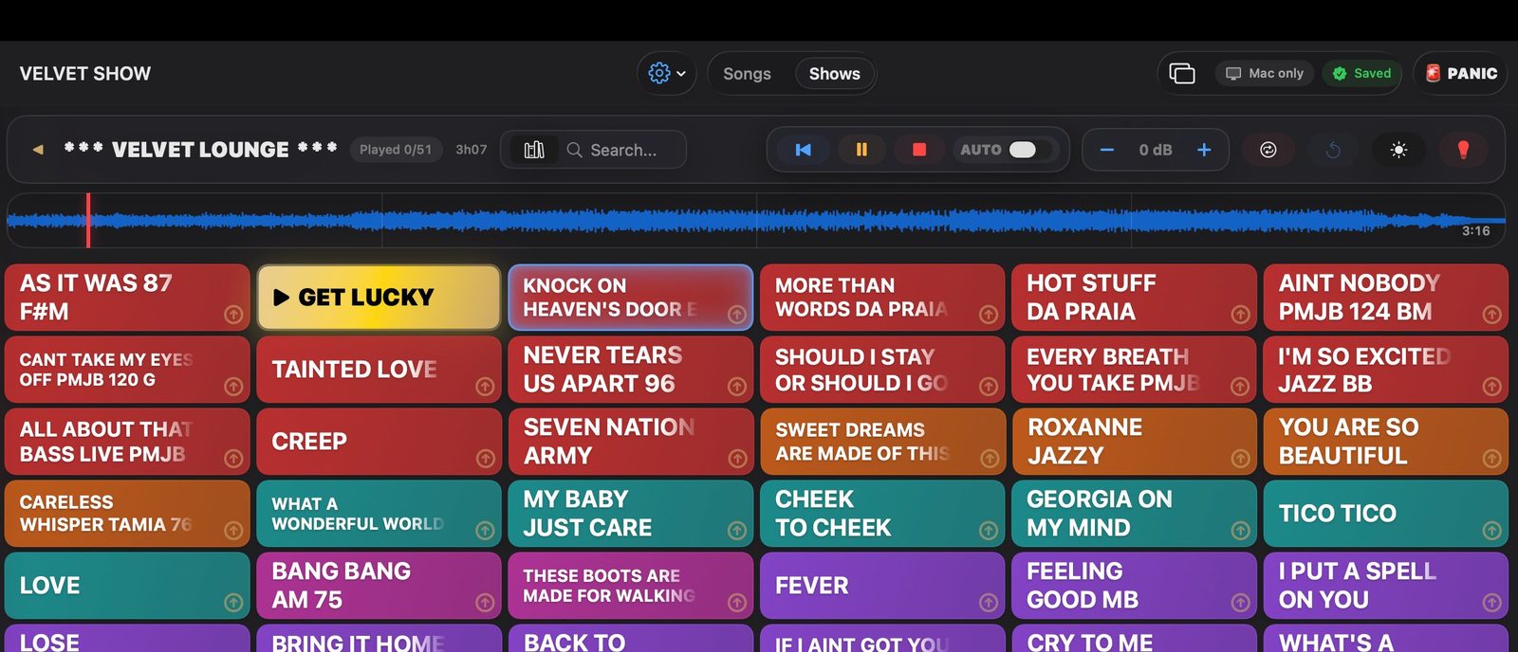Click the Search field

(623, 150)
